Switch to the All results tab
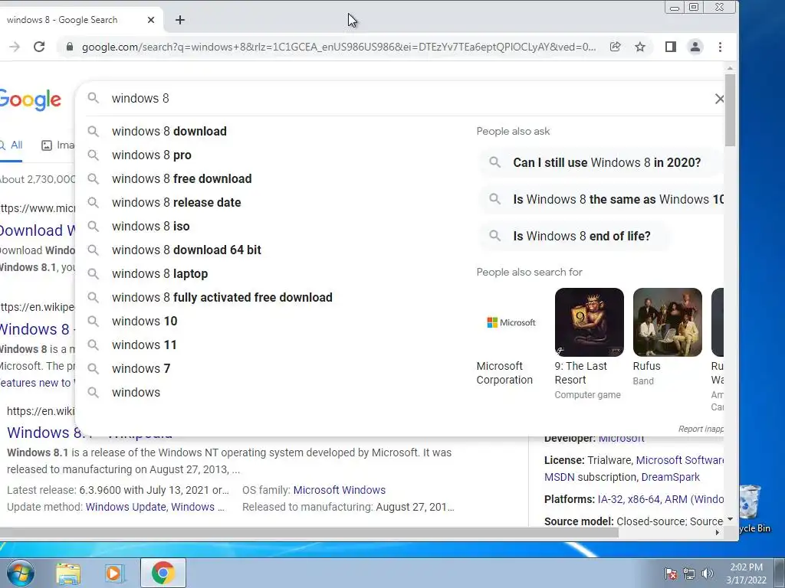This screenshot has width=785, height=588. [11, 145]
